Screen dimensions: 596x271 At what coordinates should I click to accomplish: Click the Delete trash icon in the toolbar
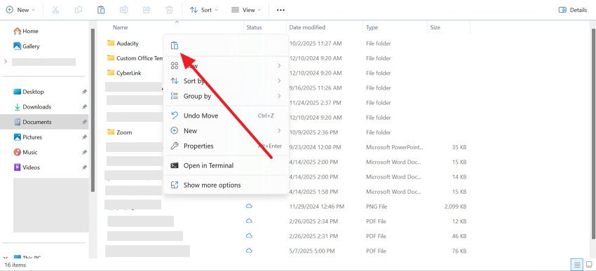(170, 10)
